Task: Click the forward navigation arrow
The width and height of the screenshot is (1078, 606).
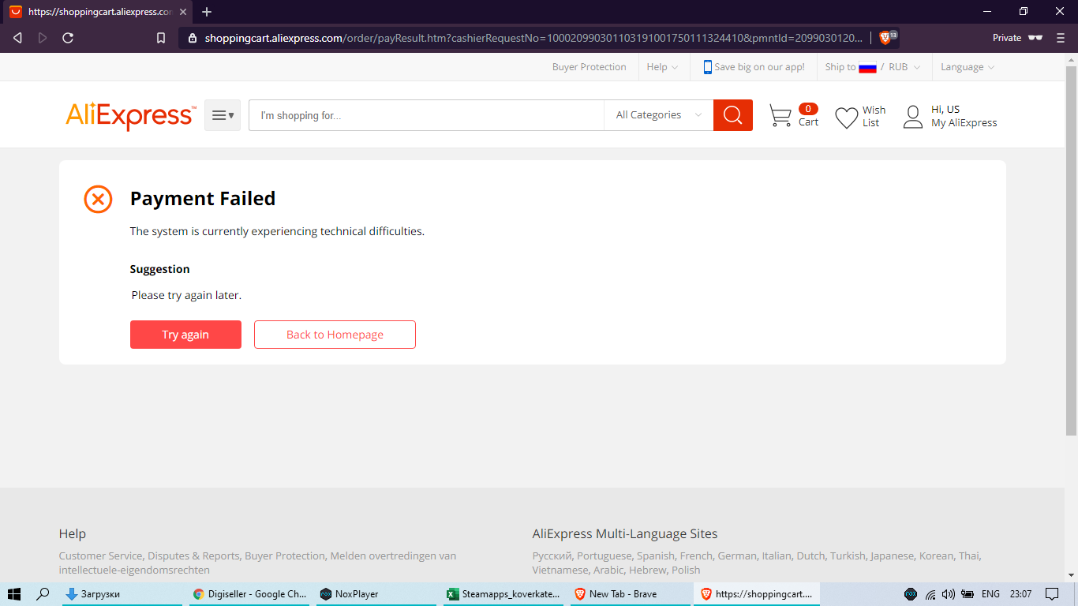Action: coord(43,38)
